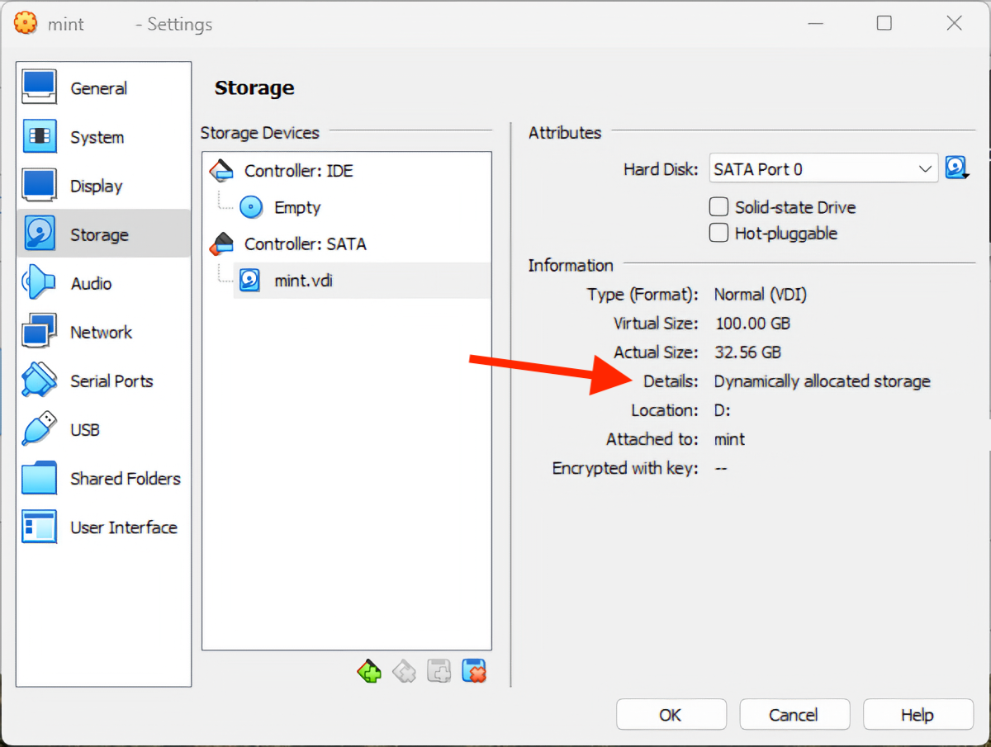Click the Attached to value mint
The height and width of the screenshot is (747, 991).
tap(730, 439)
